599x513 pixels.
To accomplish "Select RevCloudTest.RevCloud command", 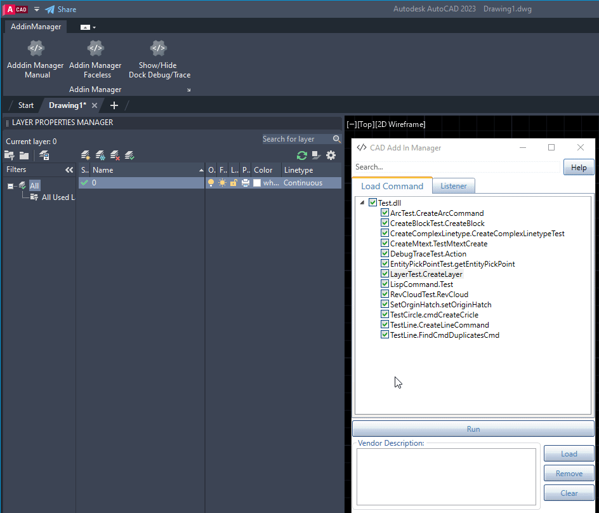I will click(x=429, y=295).
